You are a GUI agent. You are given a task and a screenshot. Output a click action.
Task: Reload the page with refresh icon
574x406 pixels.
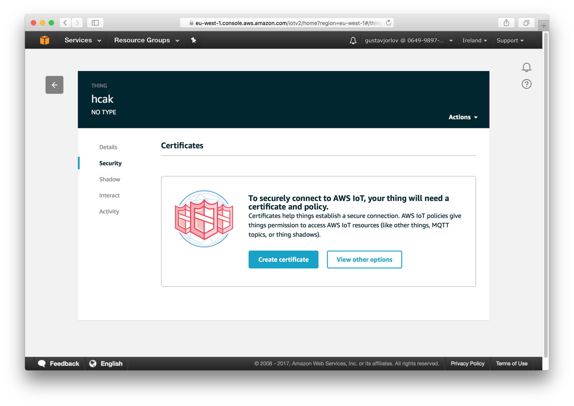pos(388,23)
